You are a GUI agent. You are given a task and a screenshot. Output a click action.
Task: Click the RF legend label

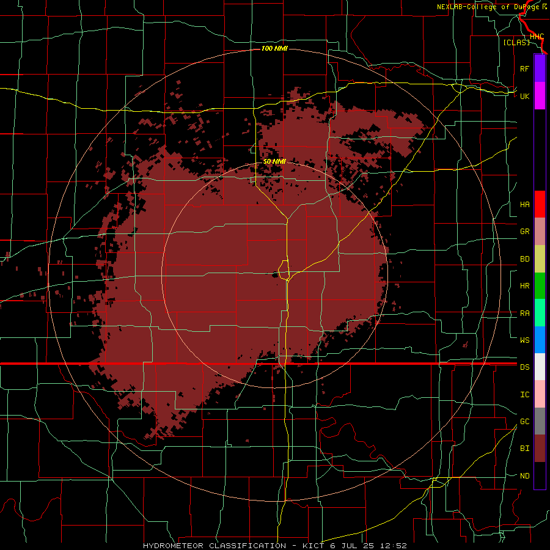524,68
